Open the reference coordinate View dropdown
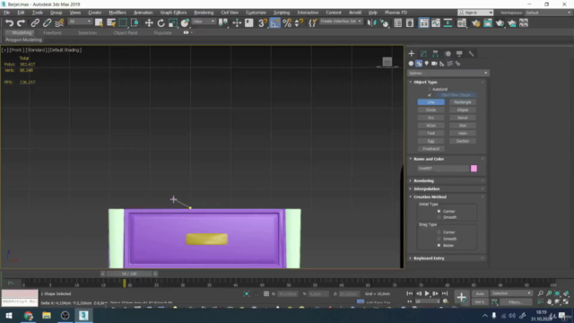This screenshot has width=574, height=323. [204, 22]
